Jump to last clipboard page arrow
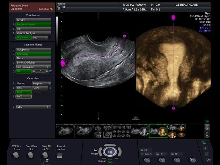 click(x=207, y=136)
